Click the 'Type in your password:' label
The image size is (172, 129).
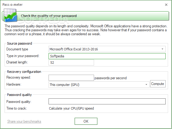[23, 56]
